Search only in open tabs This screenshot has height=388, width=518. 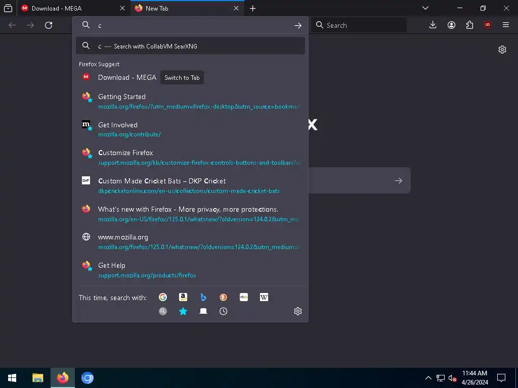pos(203,311)
